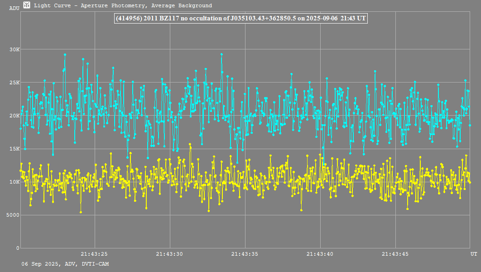Click the ADU axis unit label
Viewport: 481px width, 272px height.
pos(14,8)
